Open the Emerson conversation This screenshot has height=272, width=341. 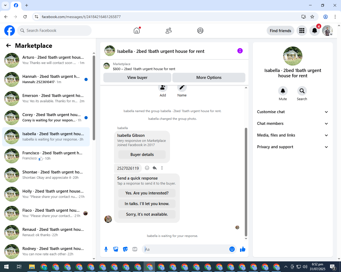point(46,99)
